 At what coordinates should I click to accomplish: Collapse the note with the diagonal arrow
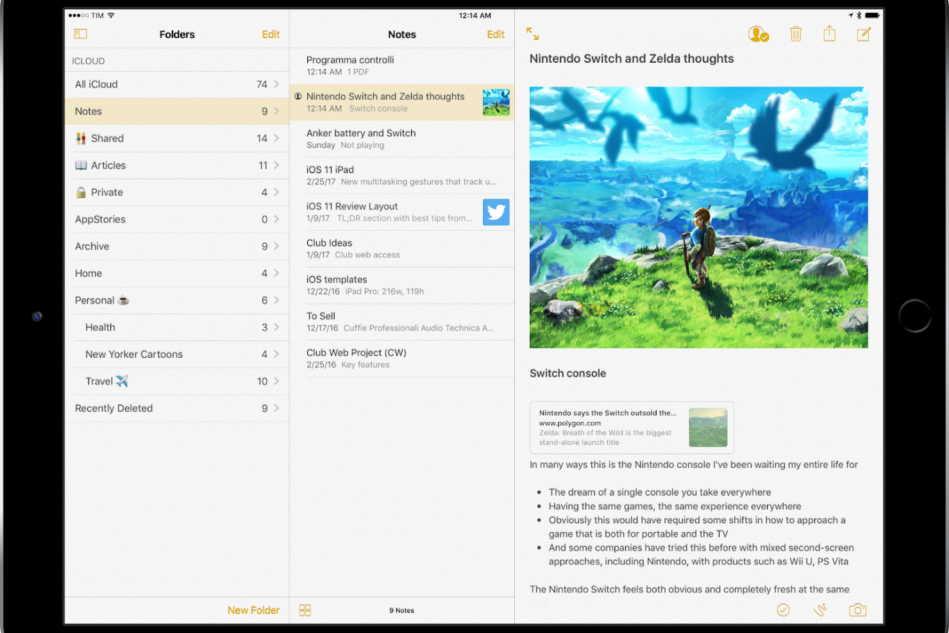[x=533, y=33]
